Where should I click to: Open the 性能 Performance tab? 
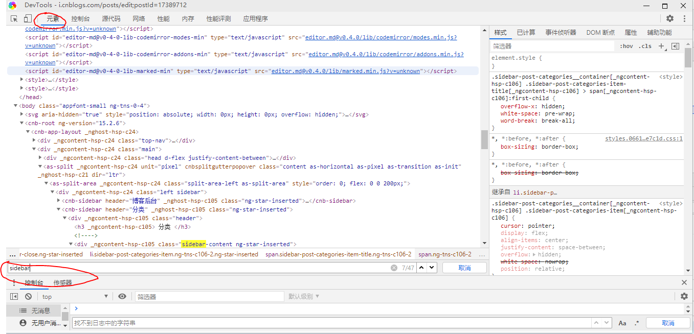pos(164,18)
